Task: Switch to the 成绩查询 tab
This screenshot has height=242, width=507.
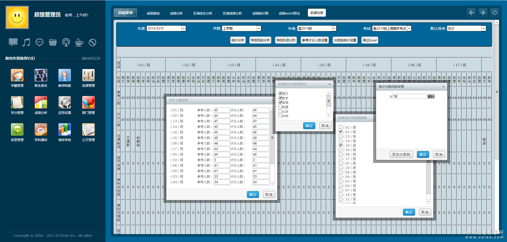Action: (153, 13)
